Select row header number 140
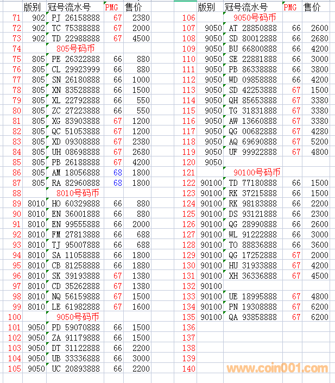 (188, 368)
